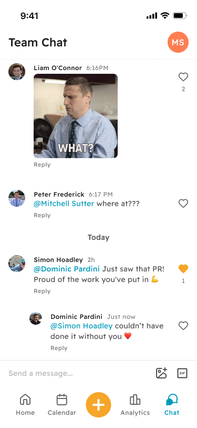Reply to Simon Hoadley's message

tap(42, 291)
